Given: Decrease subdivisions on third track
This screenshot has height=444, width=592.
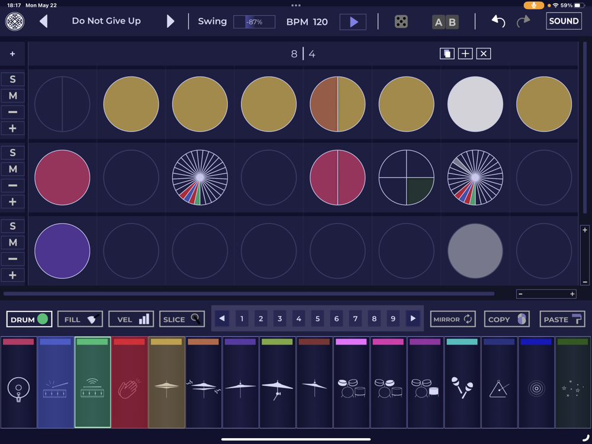Looking at the screenshot, I should coord(12,259).
